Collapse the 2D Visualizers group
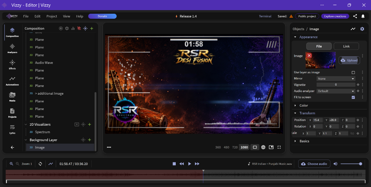Viewport: 371px width, 187px height. coord(26,124)
